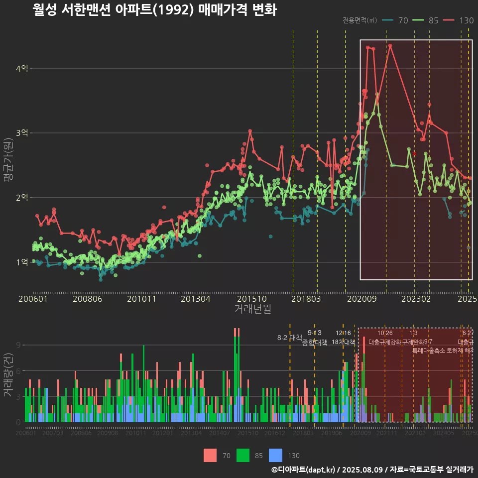This screenshot has height=478, width=478.
Task: Click the 202111 tick on volume chart axis
Action: click(386, 433)
